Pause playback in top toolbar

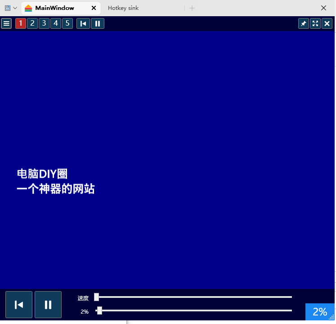click(98, 23)
